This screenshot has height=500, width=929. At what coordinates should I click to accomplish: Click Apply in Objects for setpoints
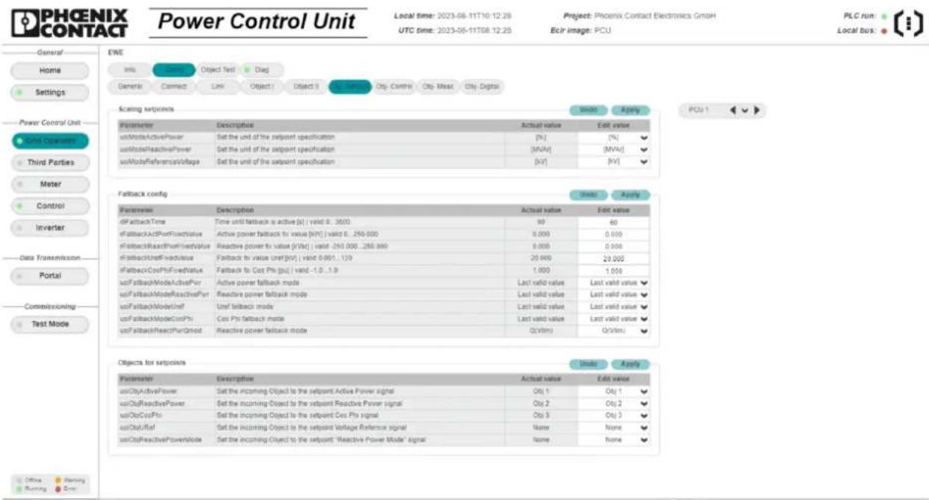click(630, 364)
